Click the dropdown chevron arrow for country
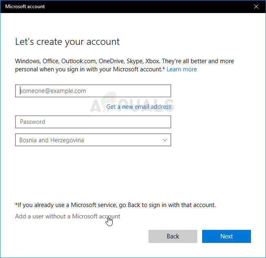This screenshot has height=258, width=266. (x=165, y=140)
